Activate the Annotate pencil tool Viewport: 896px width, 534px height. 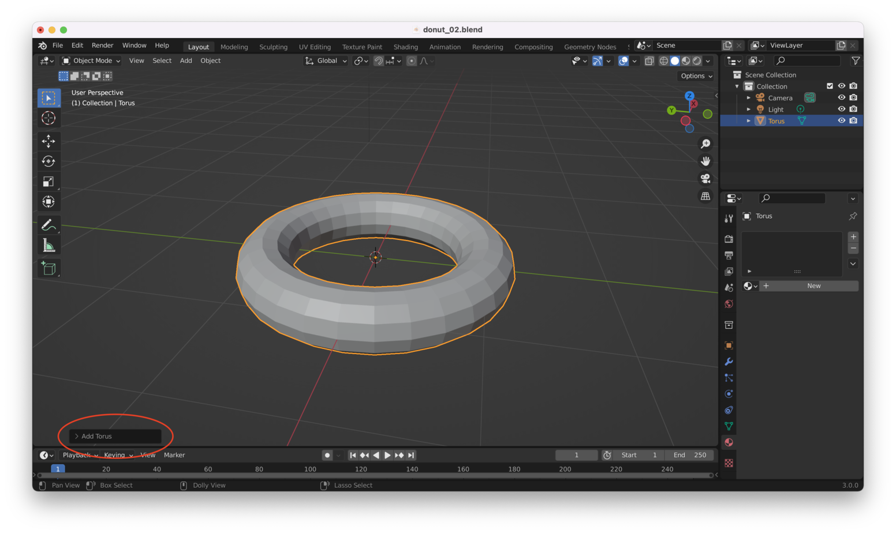[48, 225]
